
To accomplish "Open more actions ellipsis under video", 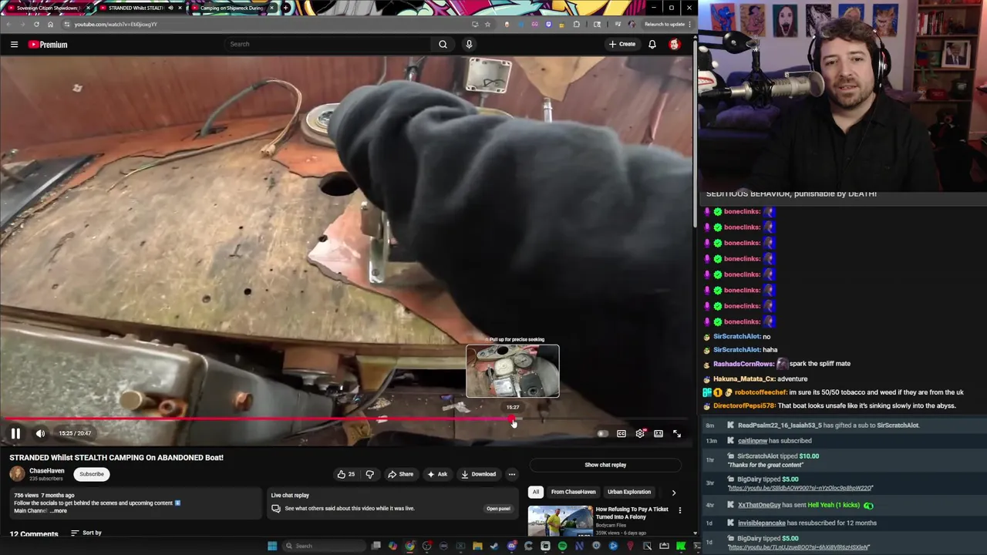I will (512, 474).
